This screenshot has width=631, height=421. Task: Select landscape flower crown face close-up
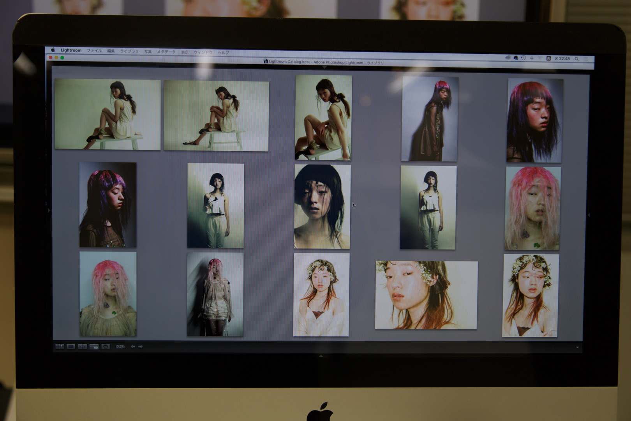coord(426,295)
